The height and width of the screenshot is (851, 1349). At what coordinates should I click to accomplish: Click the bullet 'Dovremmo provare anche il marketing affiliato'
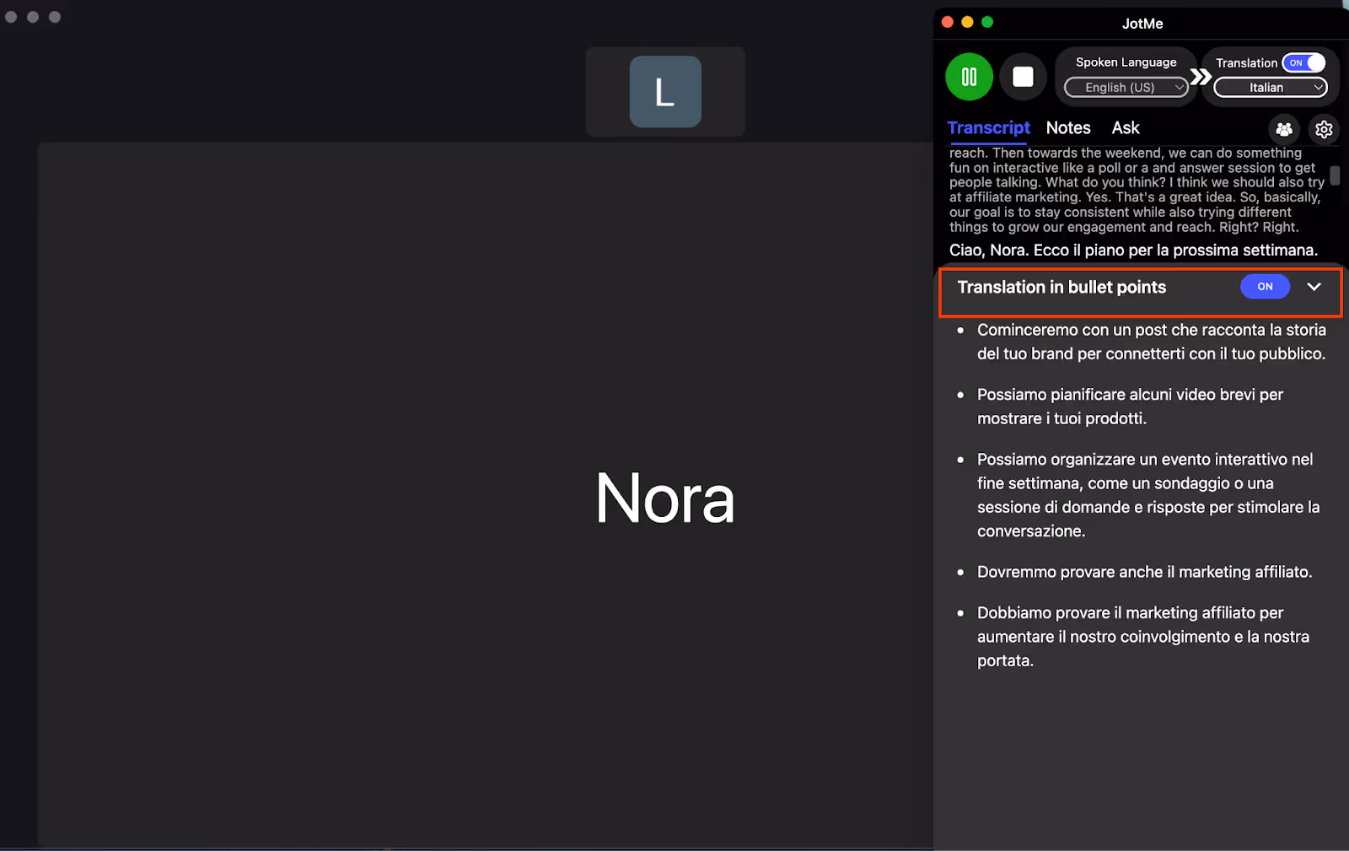1144,572
